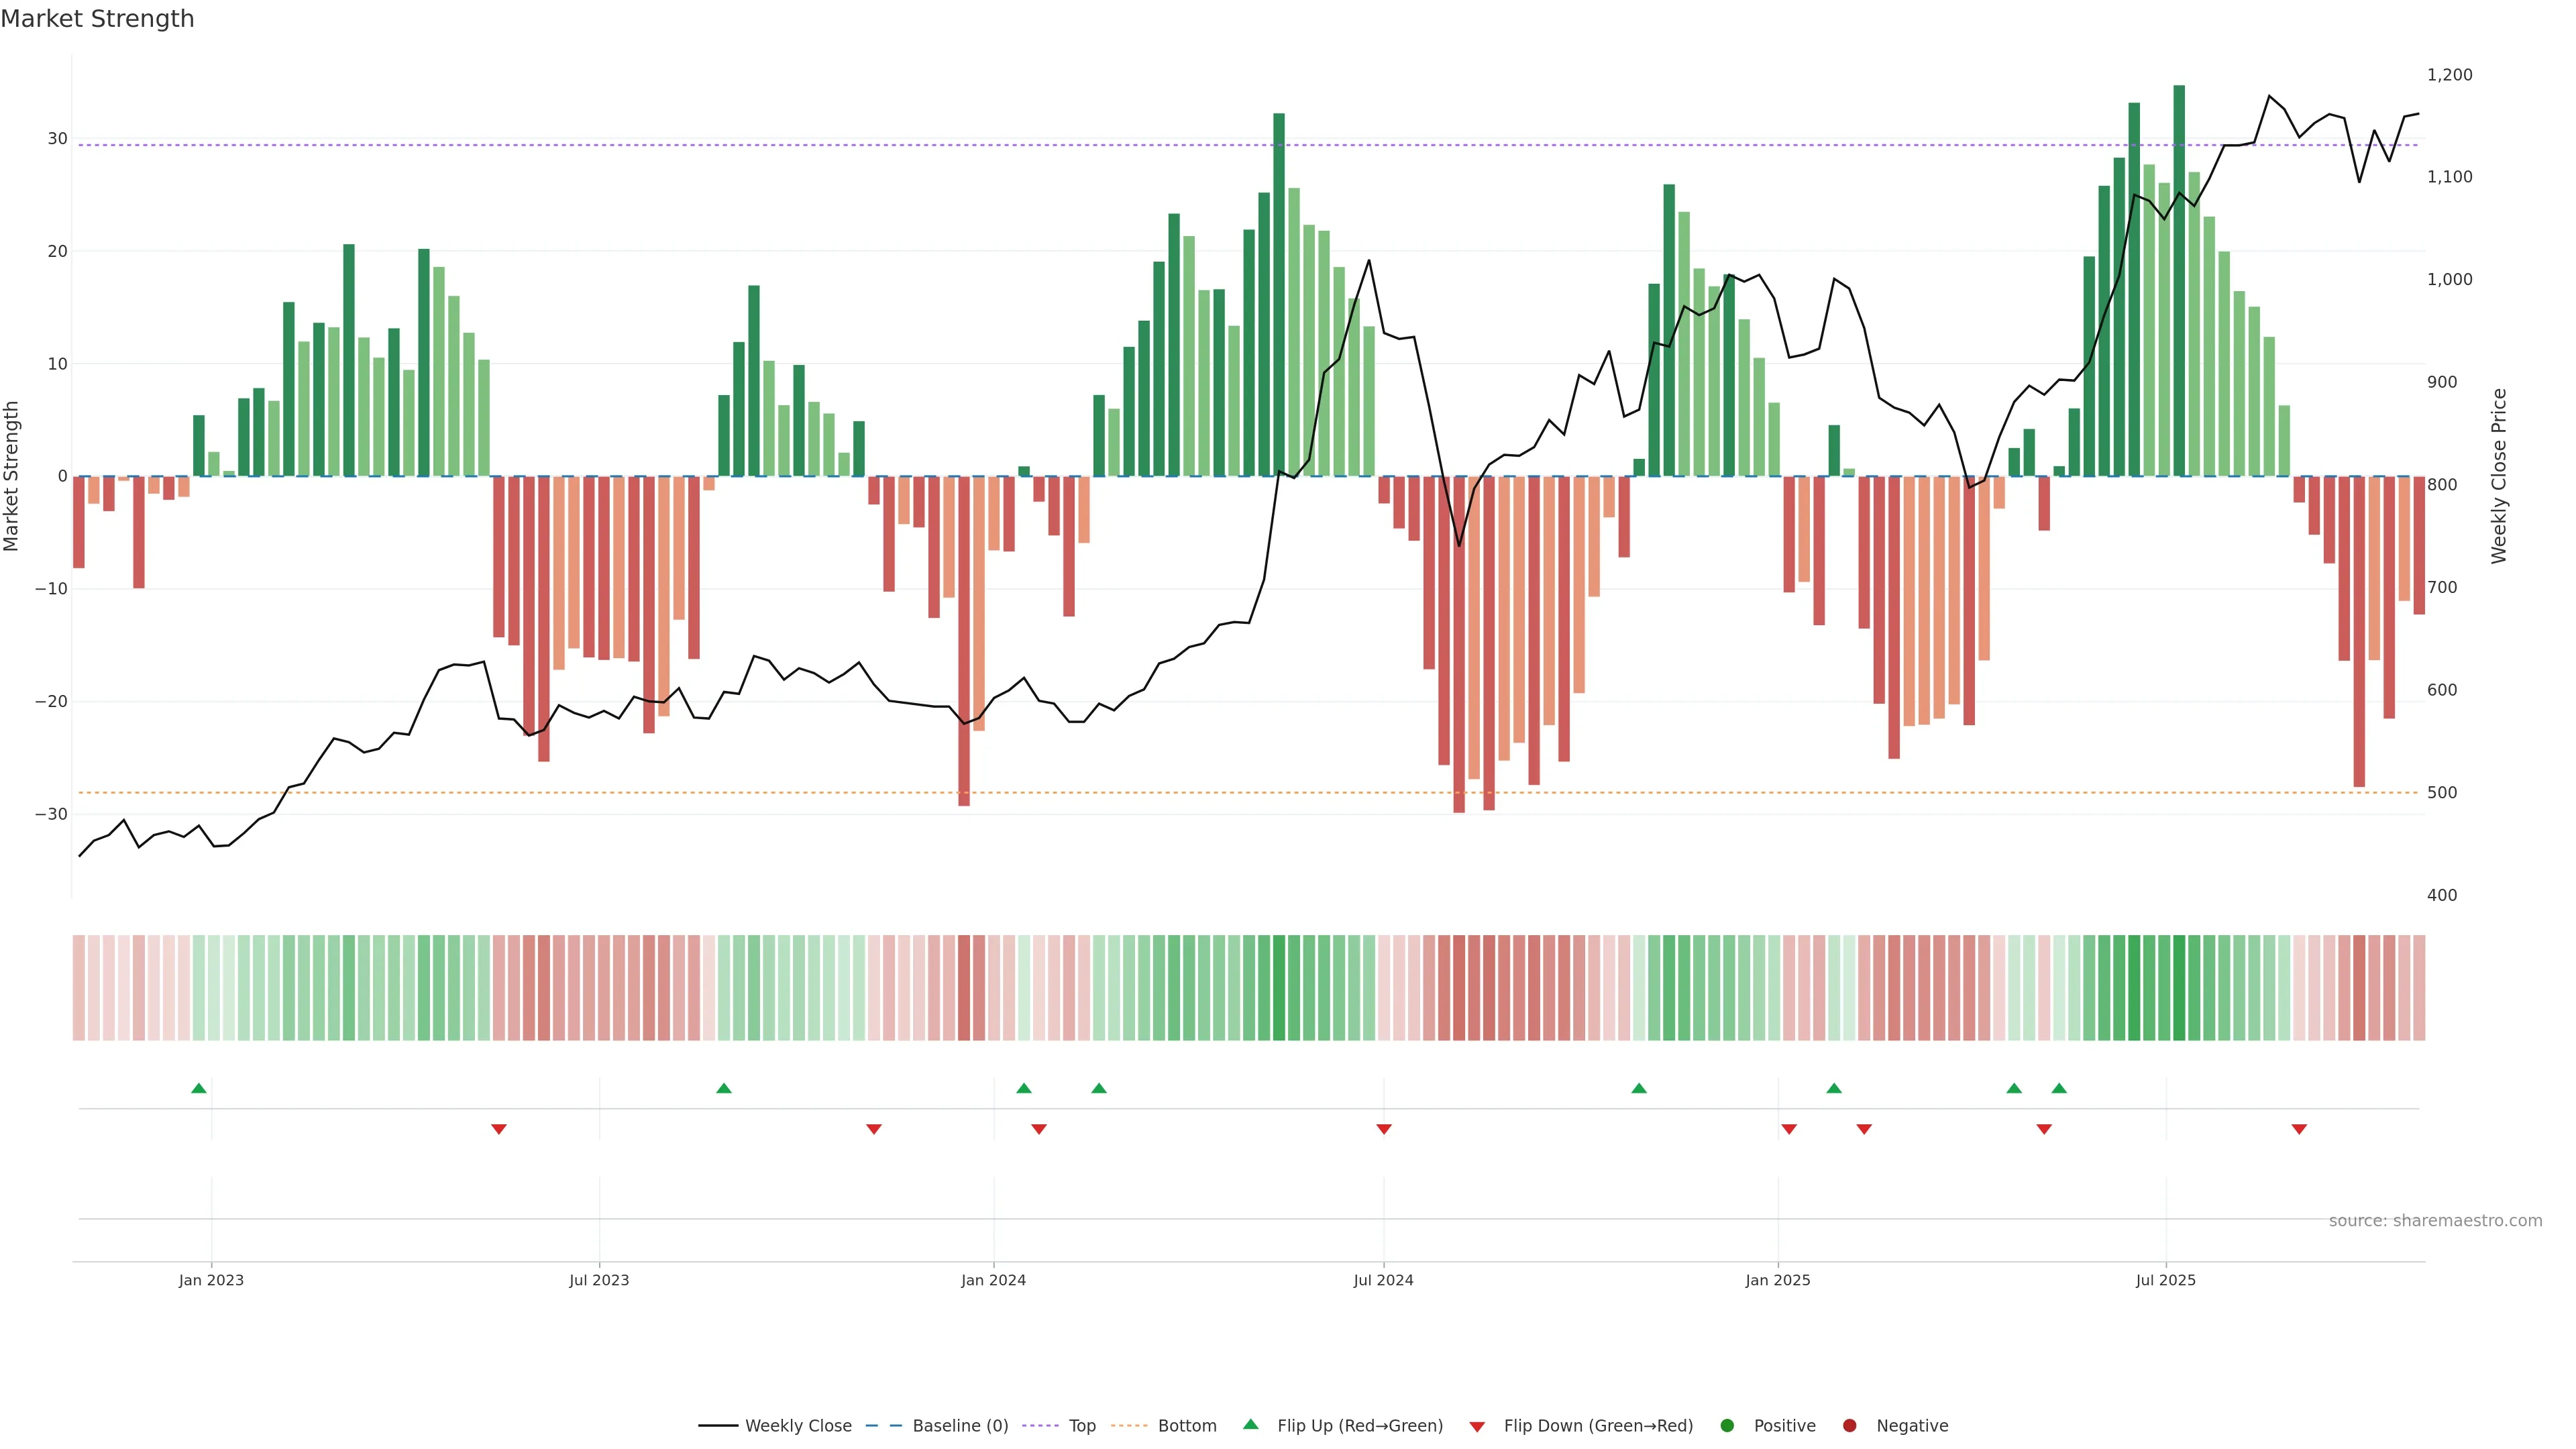The image size is (2576, 1449).
Task: Click the flip-up triangle just after Jan 2024
Action: (x=1024, y=1088)
